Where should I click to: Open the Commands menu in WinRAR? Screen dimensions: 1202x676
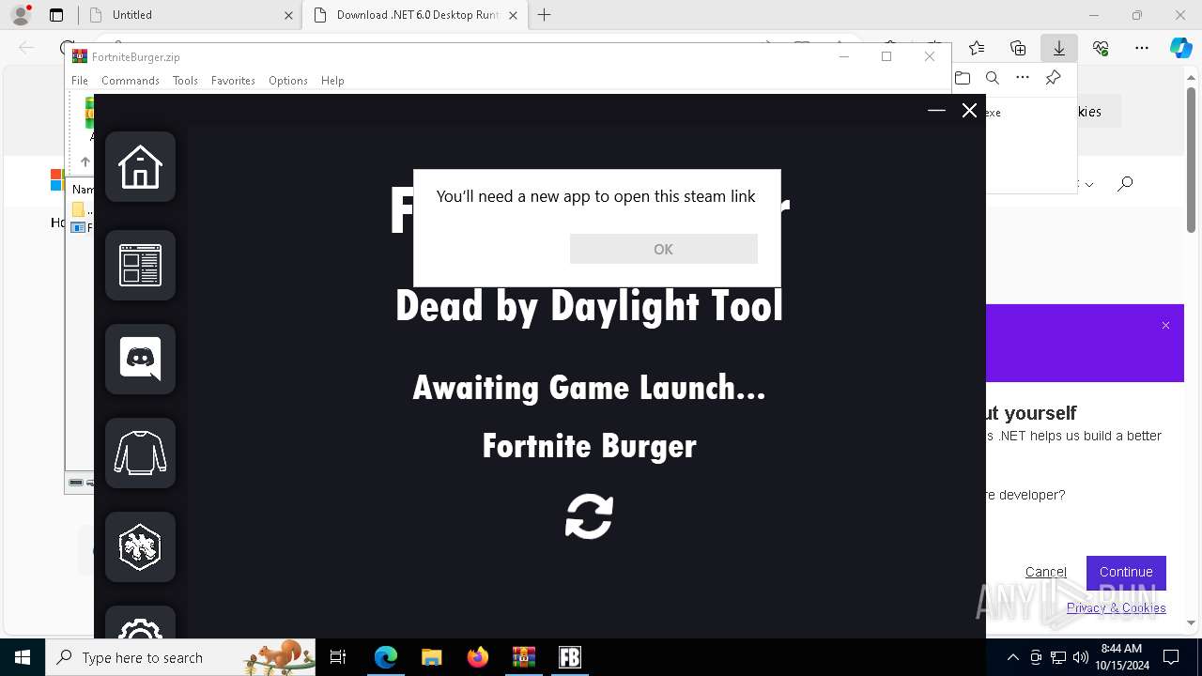pos(131,81)
